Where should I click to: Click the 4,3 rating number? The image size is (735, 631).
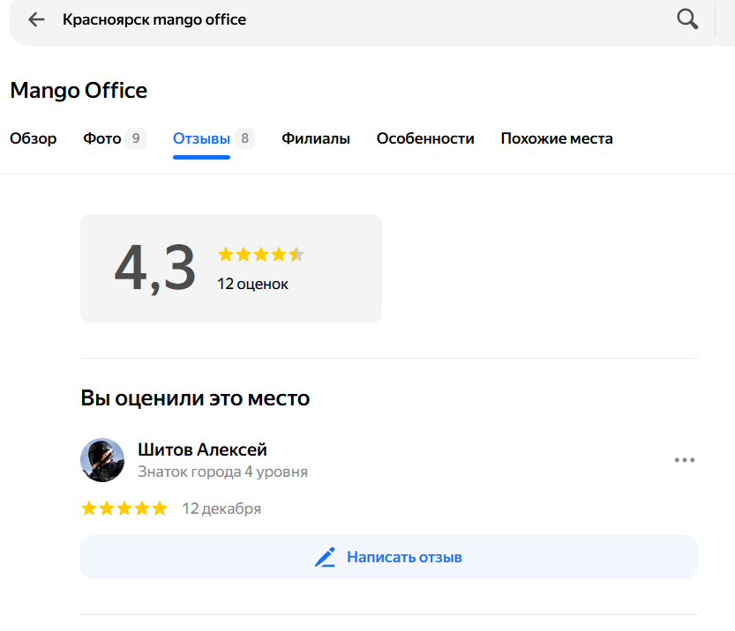click(x=154, y=268)
